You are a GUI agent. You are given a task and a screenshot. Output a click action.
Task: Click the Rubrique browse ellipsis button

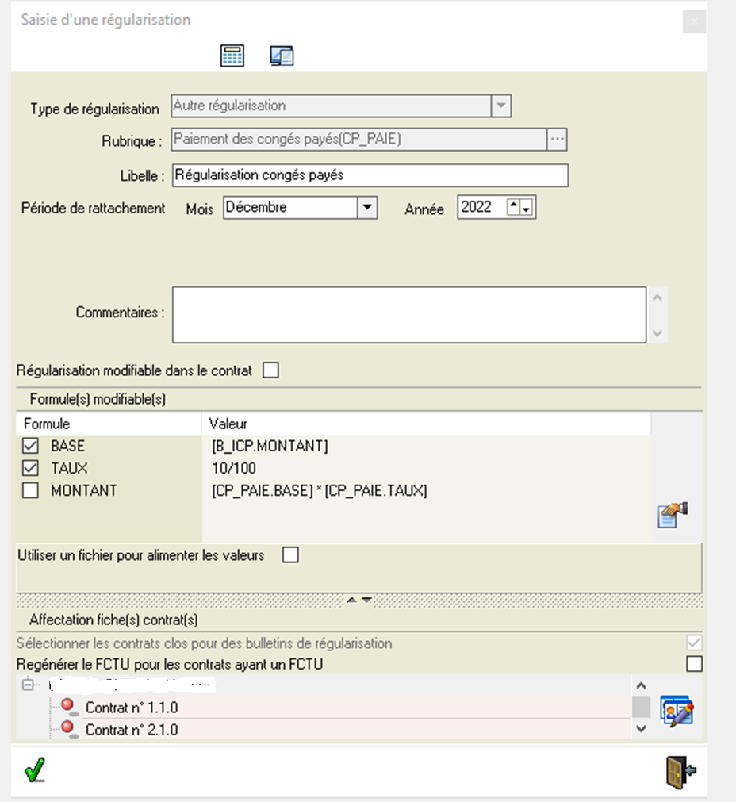click(558, 140)
